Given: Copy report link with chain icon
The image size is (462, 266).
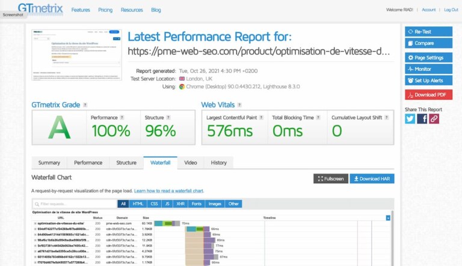Looking at the screenshot, I should click(434, 118).
